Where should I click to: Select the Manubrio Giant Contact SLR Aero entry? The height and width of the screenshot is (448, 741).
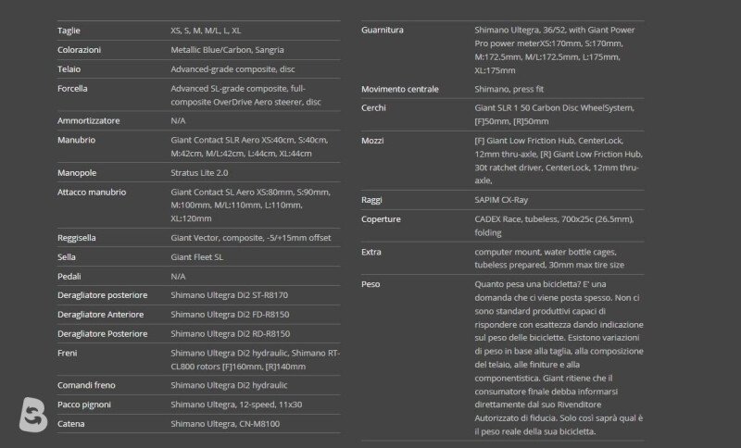[249, 146]
